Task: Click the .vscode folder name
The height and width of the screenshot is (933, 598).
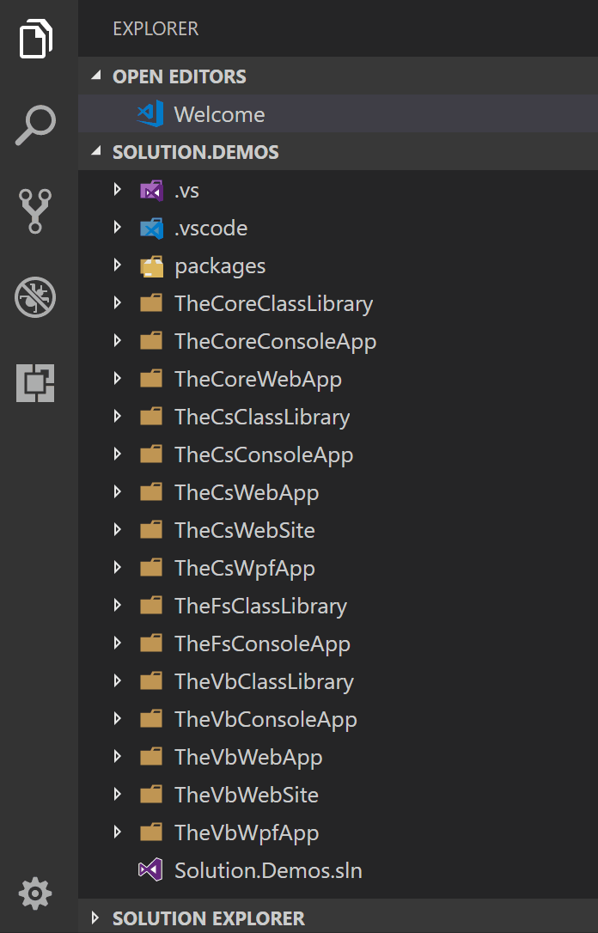Action: pos(211,228)
